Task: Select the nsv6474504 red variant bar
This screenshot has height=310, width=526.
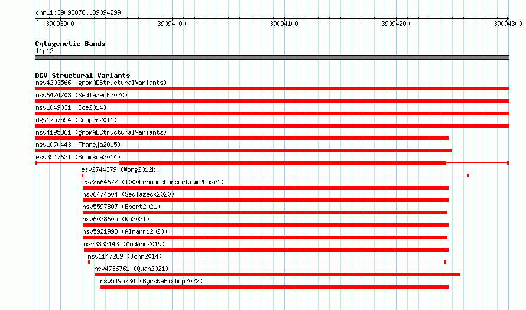Action: (266, 200)
